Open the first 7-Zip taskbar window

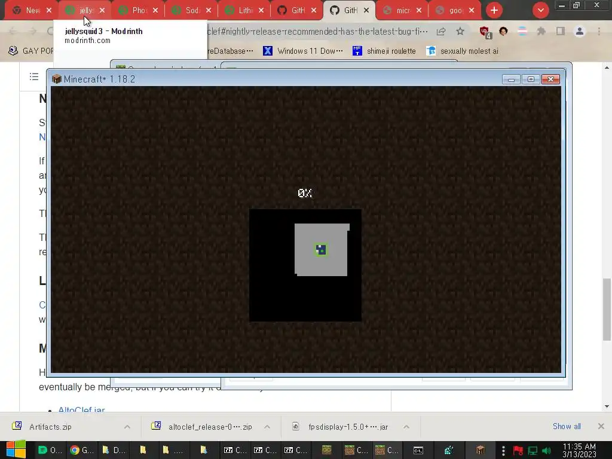[235, 450]
